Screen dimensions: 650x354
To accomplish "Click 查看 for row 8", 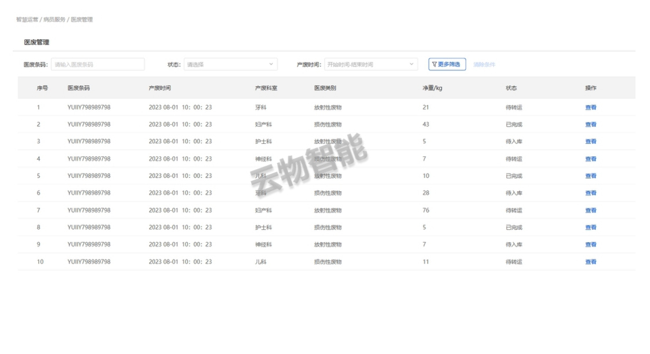I will (x=591, y=227).
